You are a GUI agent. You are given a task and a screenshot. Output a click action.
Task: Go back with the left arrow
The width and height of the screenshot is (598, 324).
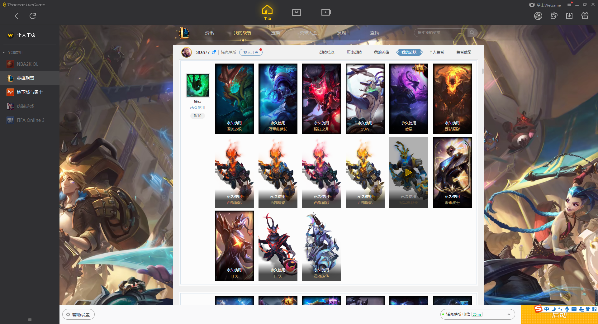coord(17,16)
